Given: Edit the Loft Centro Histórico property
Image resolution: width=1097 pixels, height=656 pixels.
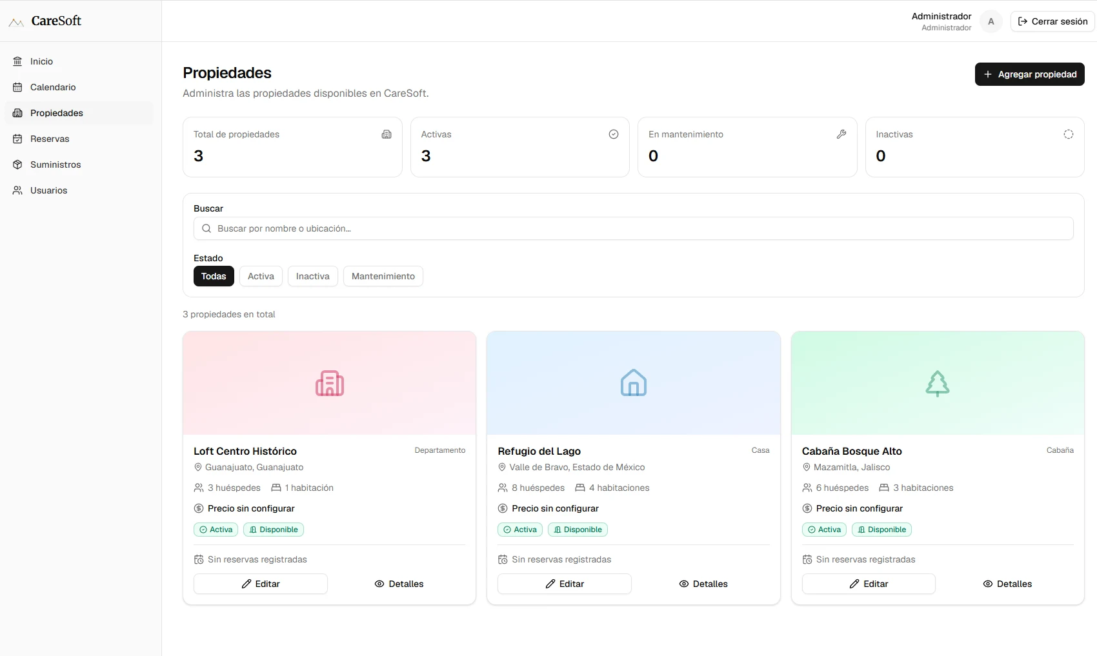Looking at the screenshot, I should 261,584.
